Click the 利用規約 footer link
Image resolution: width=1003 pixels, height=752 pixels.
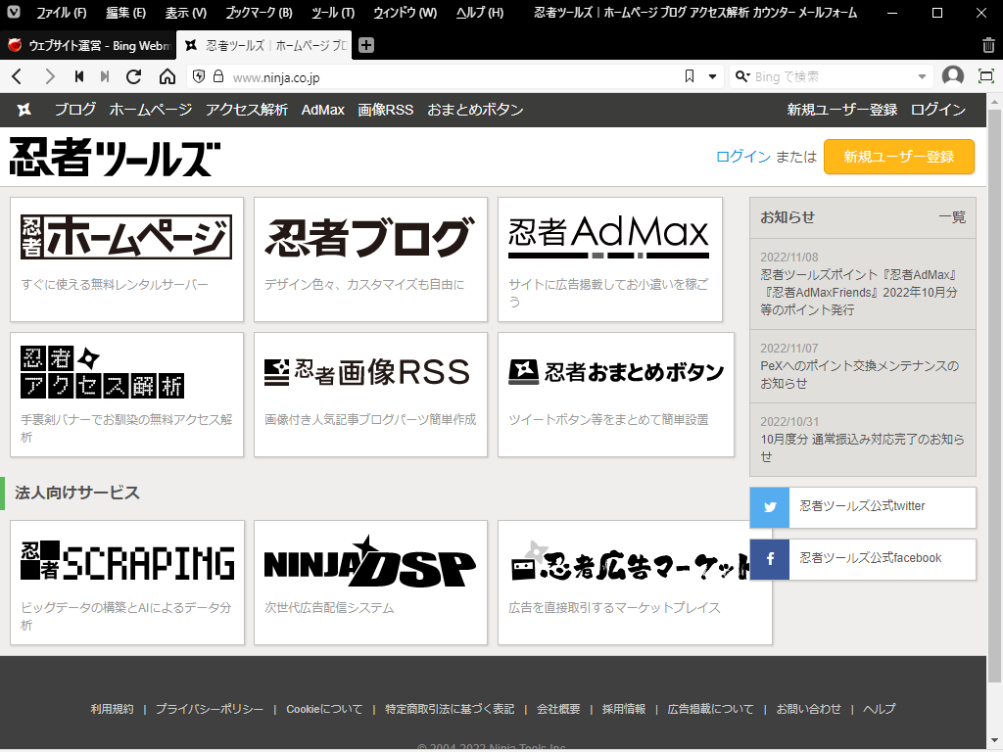click(x=112, y=709)
